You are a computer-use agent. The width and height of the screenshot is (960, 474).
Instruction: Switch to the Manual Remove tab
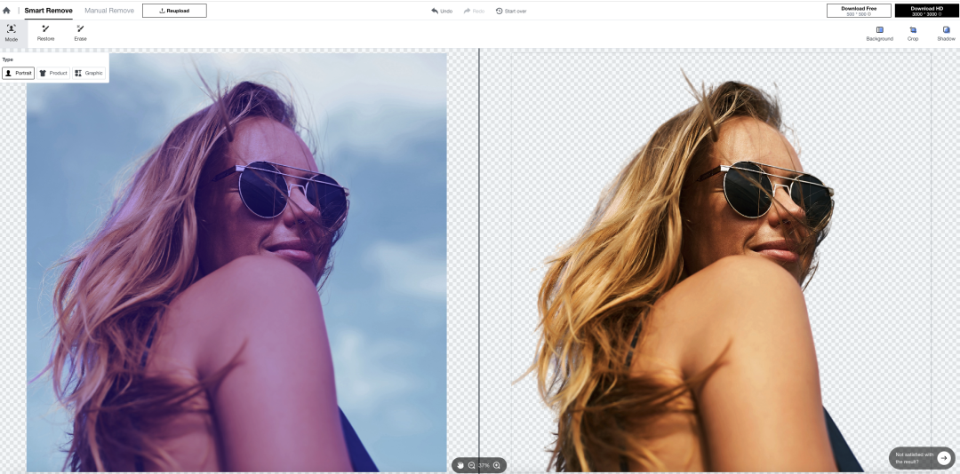click(109, 11)
